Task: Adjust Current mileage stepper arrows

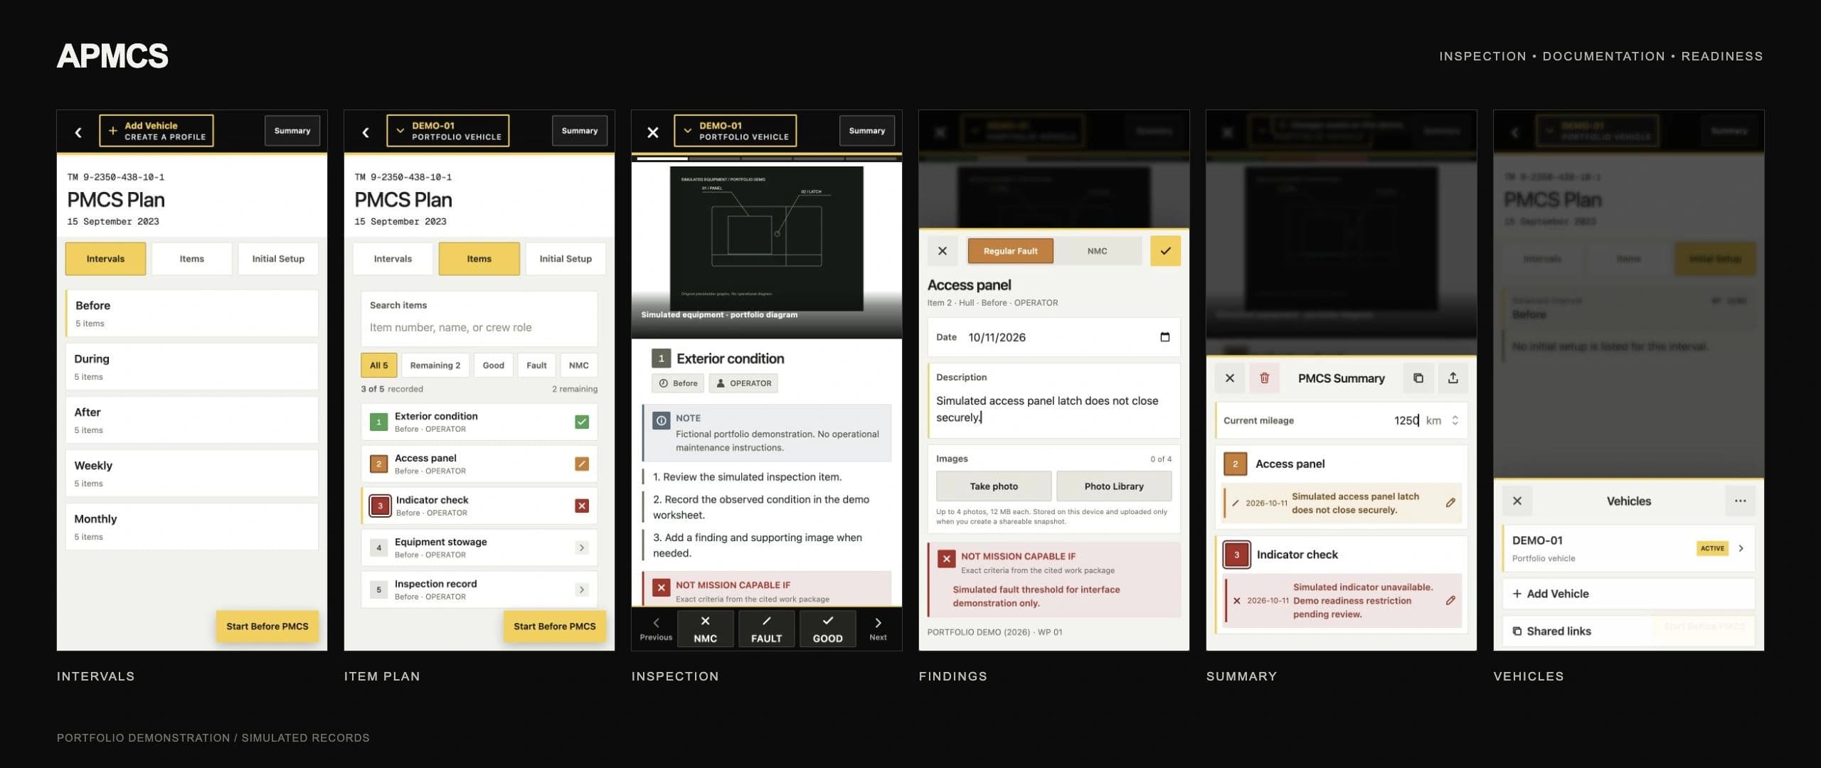Action: click(x=1455, y=421)
